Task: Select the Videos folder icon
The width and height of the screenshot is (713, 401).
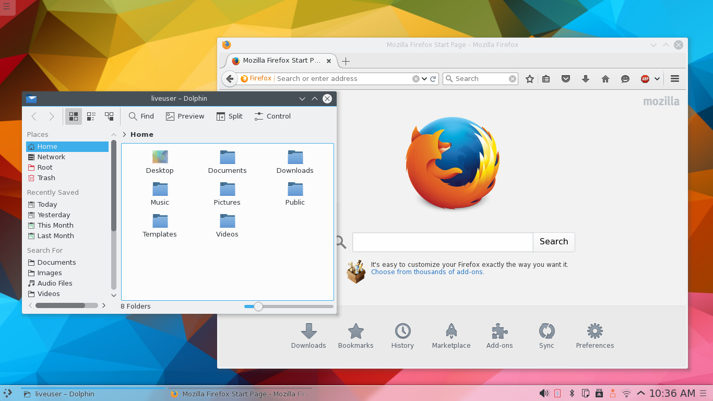Action: tap(227, 220)
